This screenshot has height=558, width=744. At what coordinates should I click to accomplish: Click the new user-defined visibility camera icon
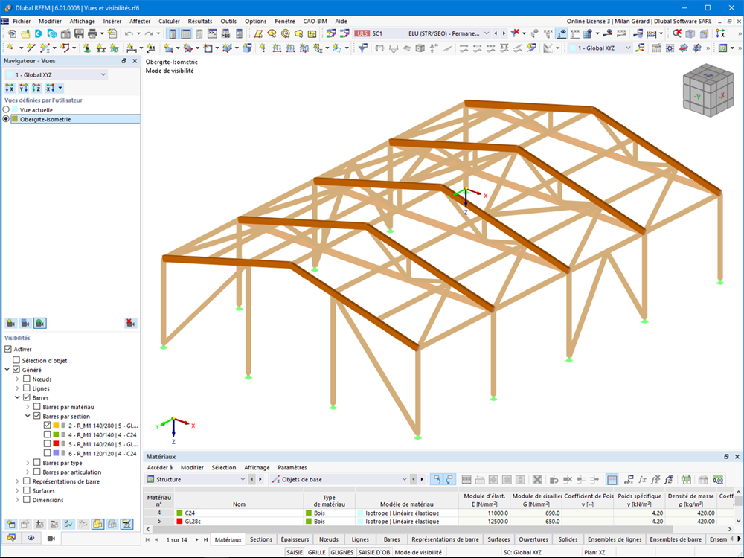pyautogui.click(x=10, y=322)
